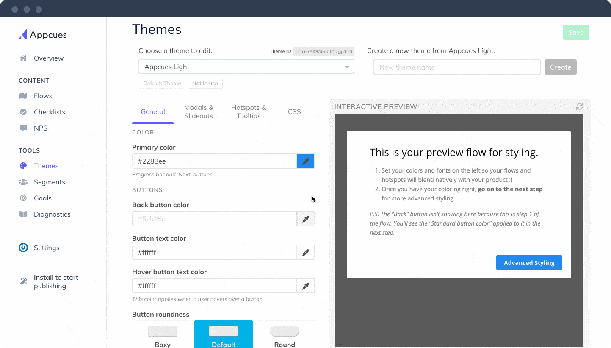The width and height of the screenshot is (611, 348).
Task: Click the New theme name input field
Action: pyautogui.click(x=457, y=67)
